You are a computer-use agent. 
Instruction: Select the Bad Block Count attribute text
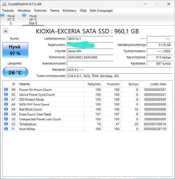click(x=30, y=109)
